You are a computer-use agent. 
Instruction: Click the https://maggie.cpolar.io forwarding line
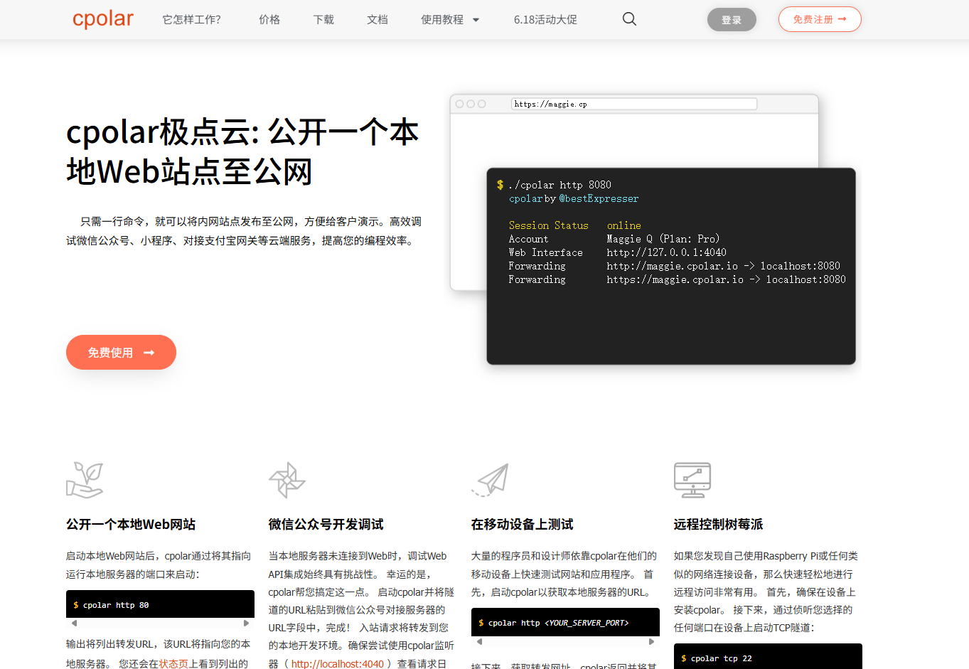(x=678, y=279)
